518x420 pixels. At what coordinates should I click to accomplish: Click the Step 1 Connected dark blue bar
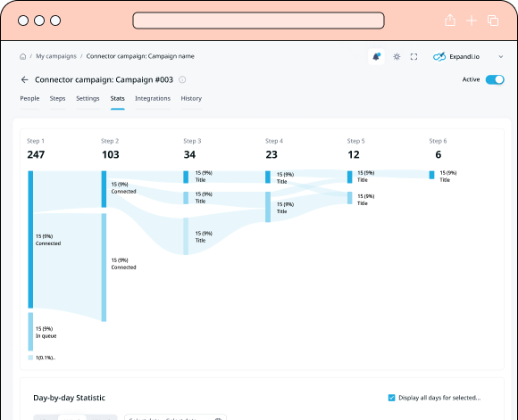tap(30, 240)
